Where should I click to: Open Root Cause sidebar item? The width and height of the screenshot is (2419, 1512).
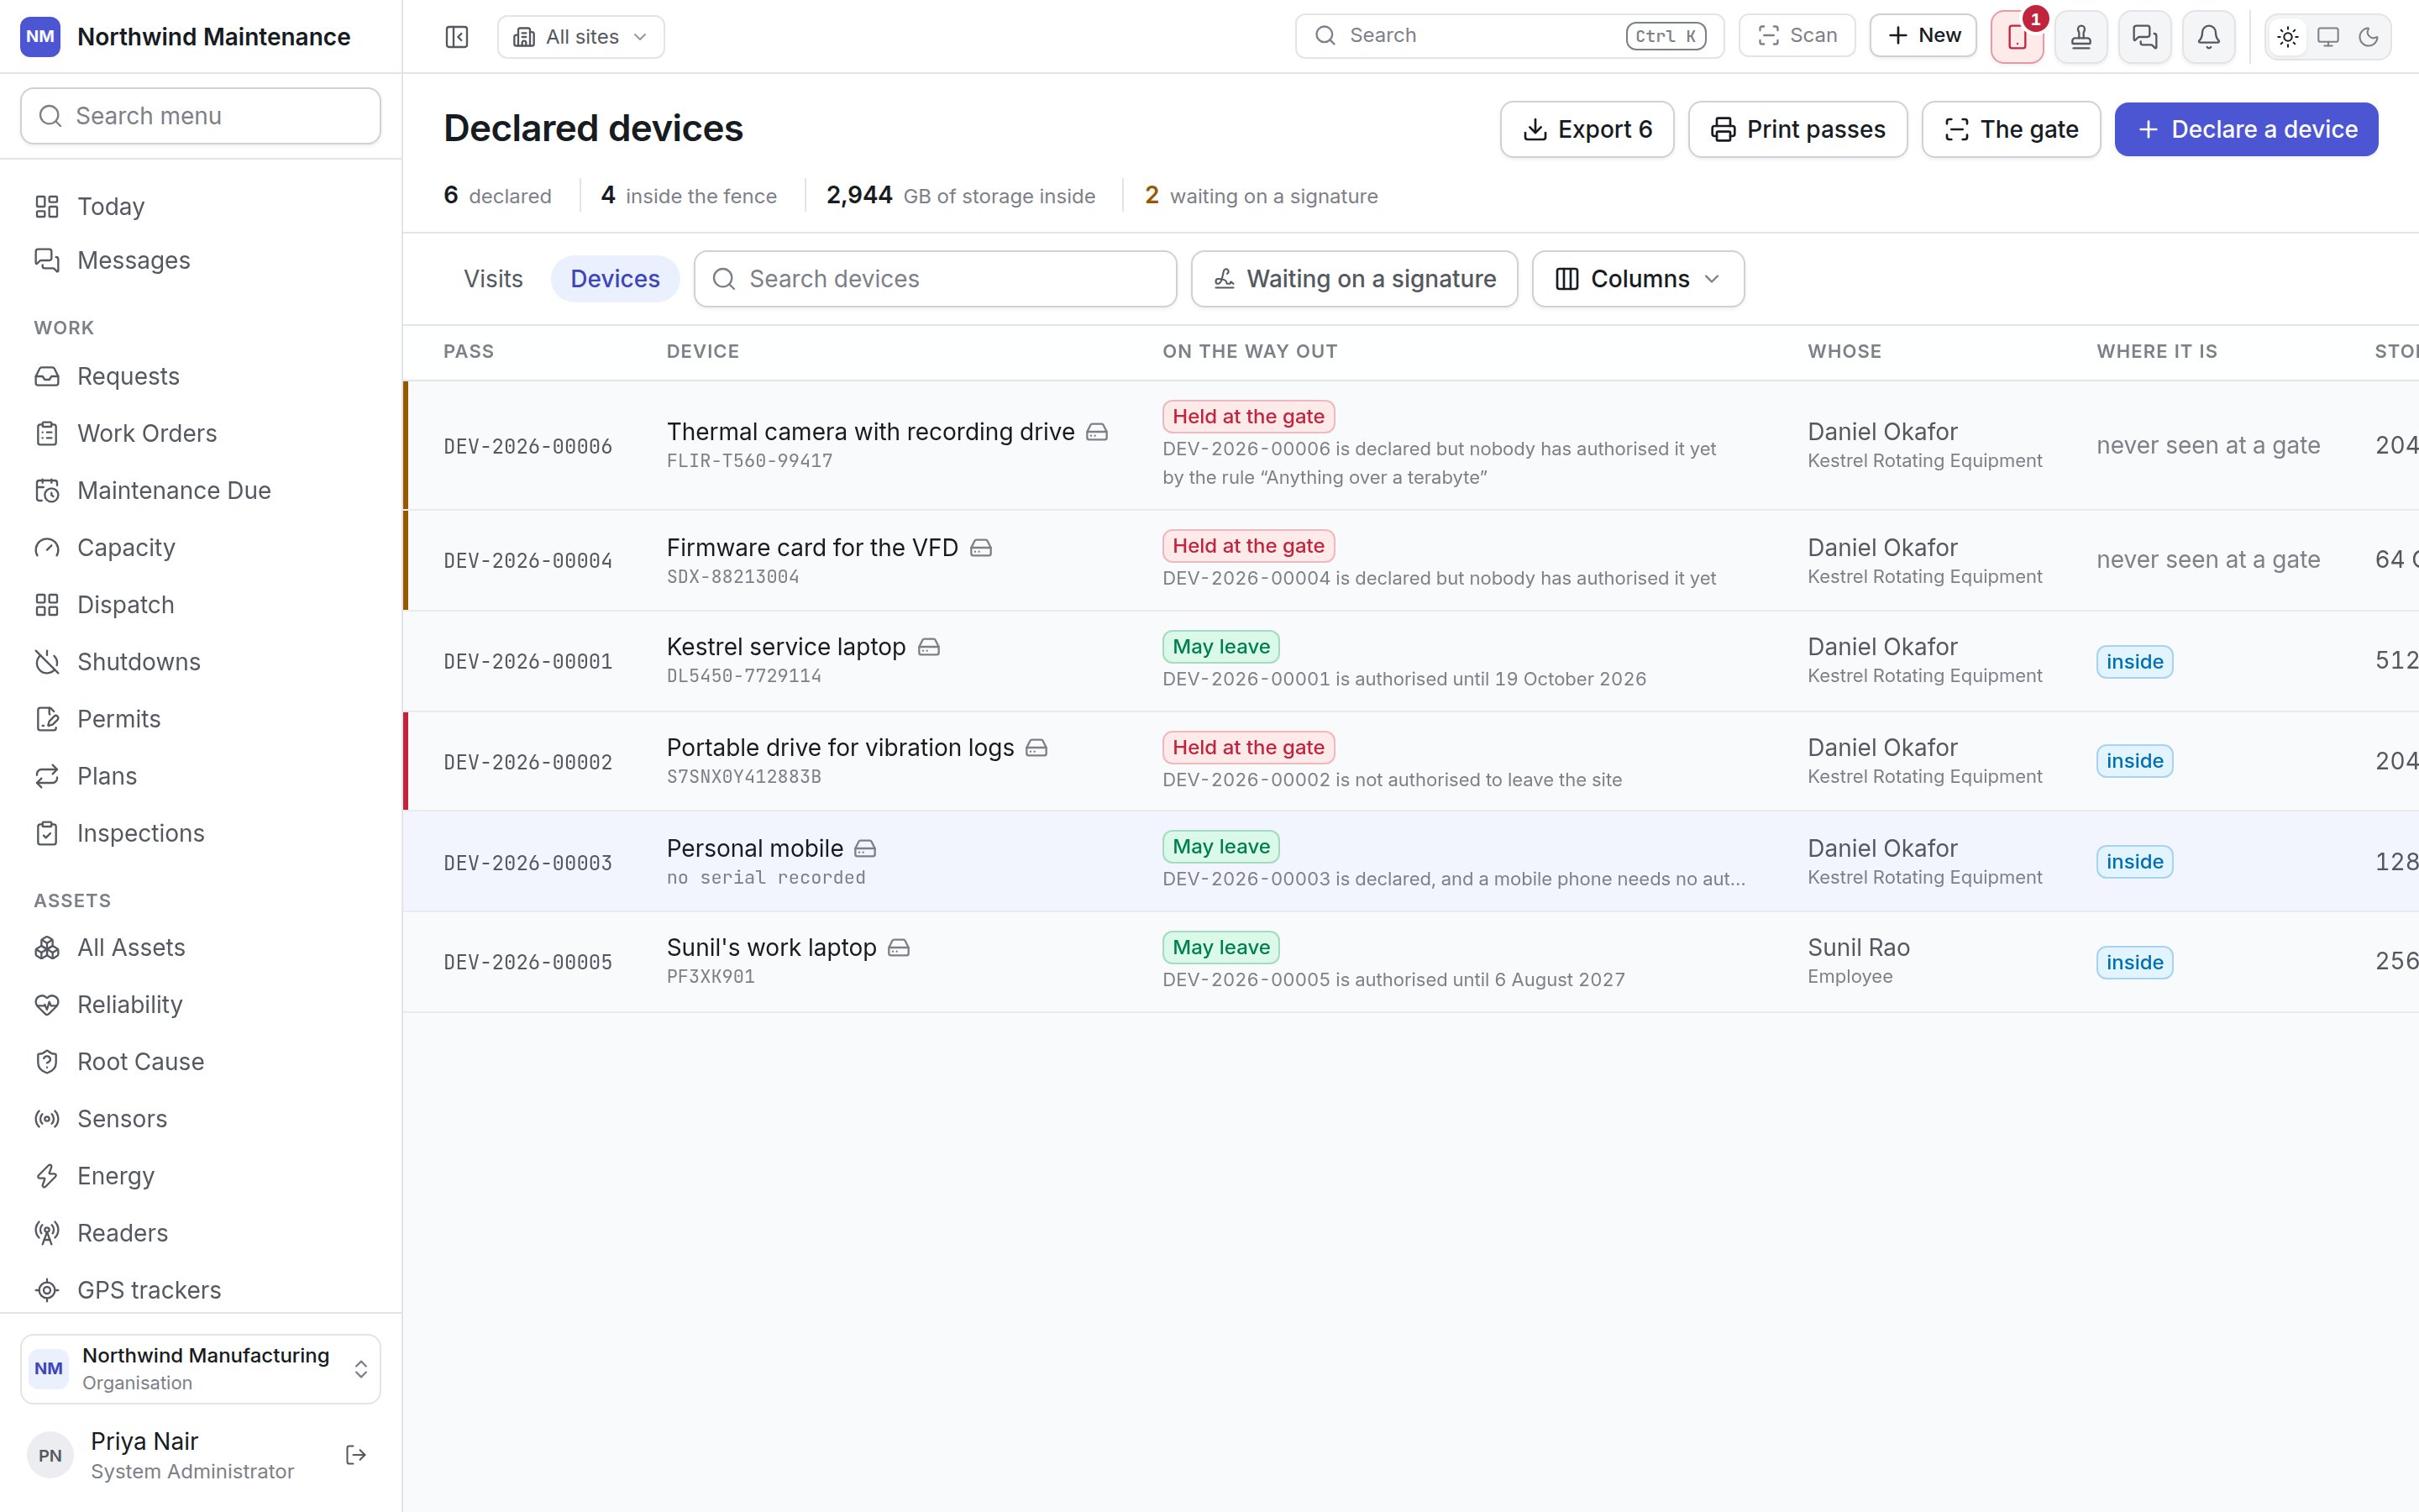(x=201, y=1062)
